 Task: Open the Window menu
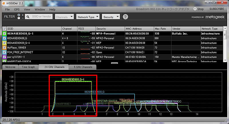pos(40,9)
